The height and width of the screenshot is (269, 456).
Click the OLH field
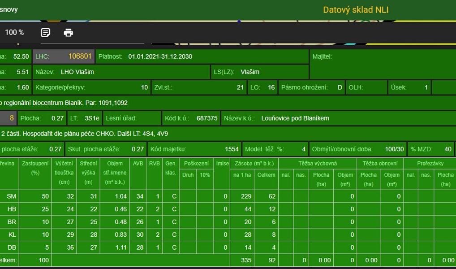(x=366, y=87)
